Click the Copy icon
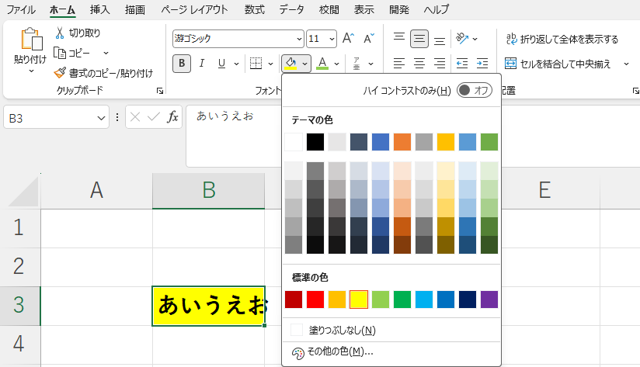Image resolution: width=640 pixels, height=367 pixels. [60, 53]
